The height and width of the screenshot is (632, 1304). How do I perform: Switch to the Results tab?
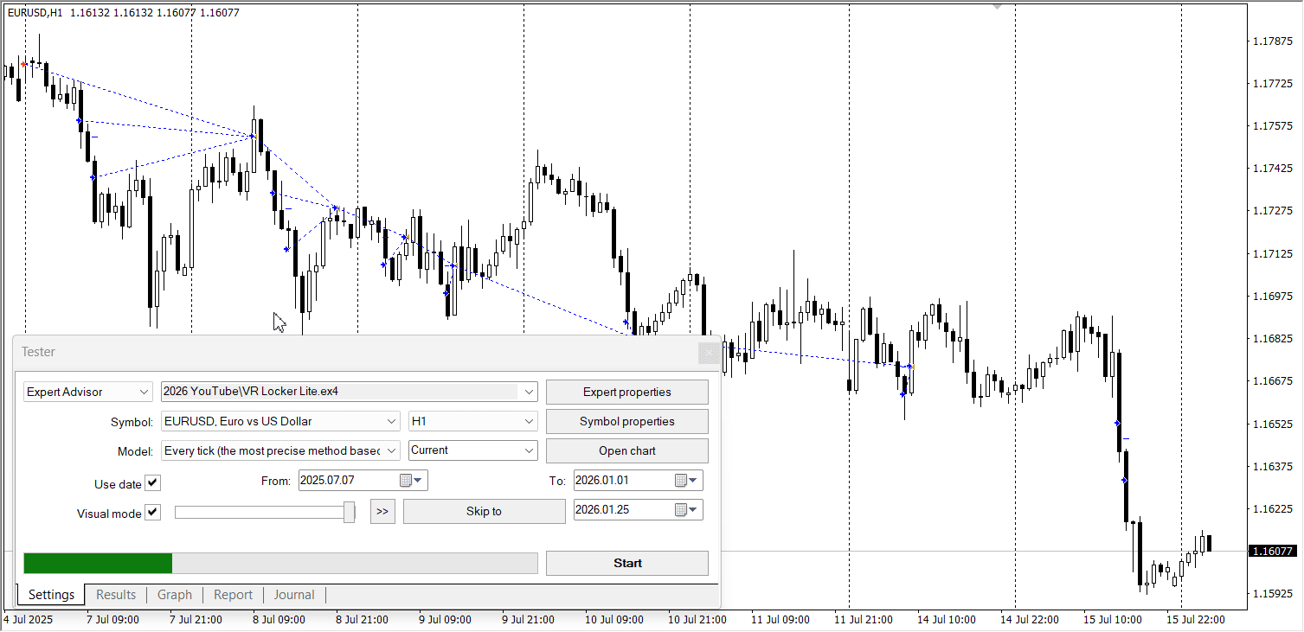(x=115, y=594)
